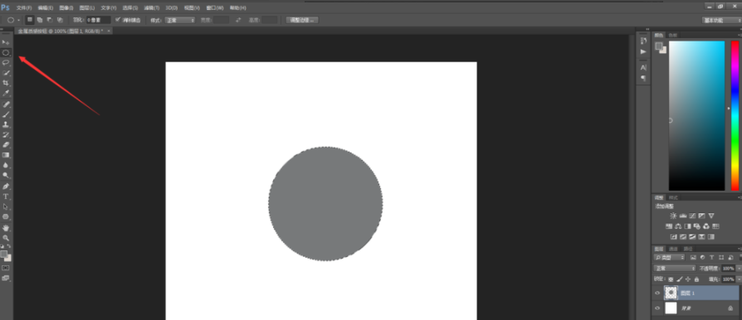Close the open document tab
Viewport: 742px width, 320px height.
[x=109, y=31]
